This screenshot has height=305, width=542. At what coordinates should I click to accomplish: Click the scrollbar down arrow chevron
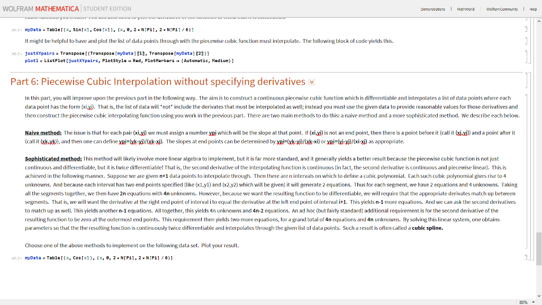(x=539, y=296)
